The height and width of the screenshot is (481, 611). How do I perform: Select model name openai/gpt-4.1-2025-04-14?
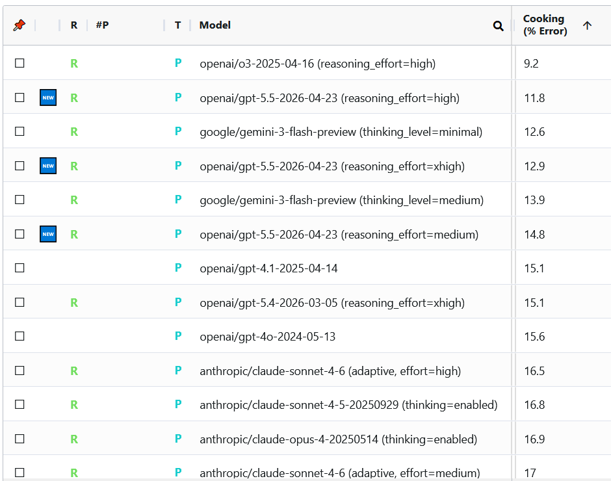pyautogui.click(x=268, y=268)
